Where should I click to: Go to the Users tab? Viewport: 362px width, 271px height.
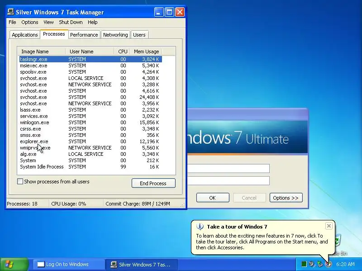139,35
